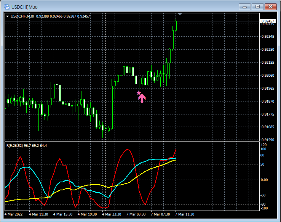Click the 0.91590 price scale label
Viewport: 281px width, 222px height.
[268, 140]
